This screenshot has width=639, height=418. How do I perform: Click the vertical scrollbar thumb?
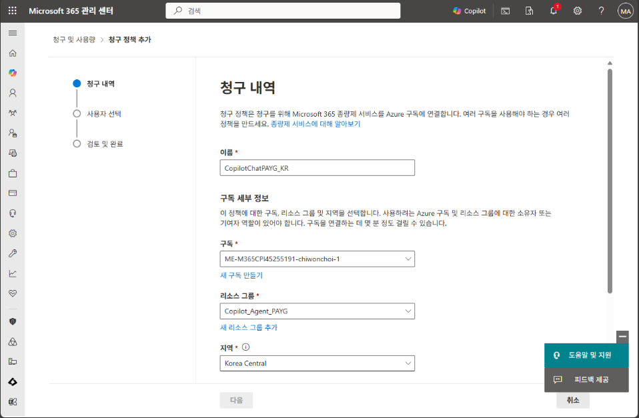pos(610,181)
